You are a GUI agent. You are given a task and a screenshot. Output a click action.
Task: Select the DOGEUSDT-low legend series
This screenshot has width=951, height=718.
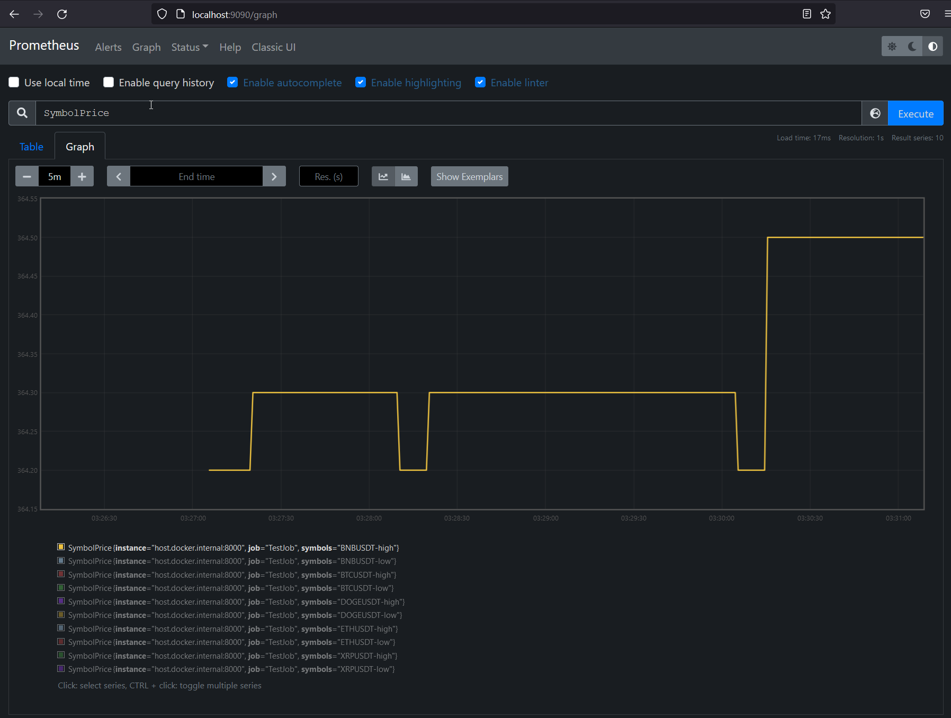click(230, 615)
